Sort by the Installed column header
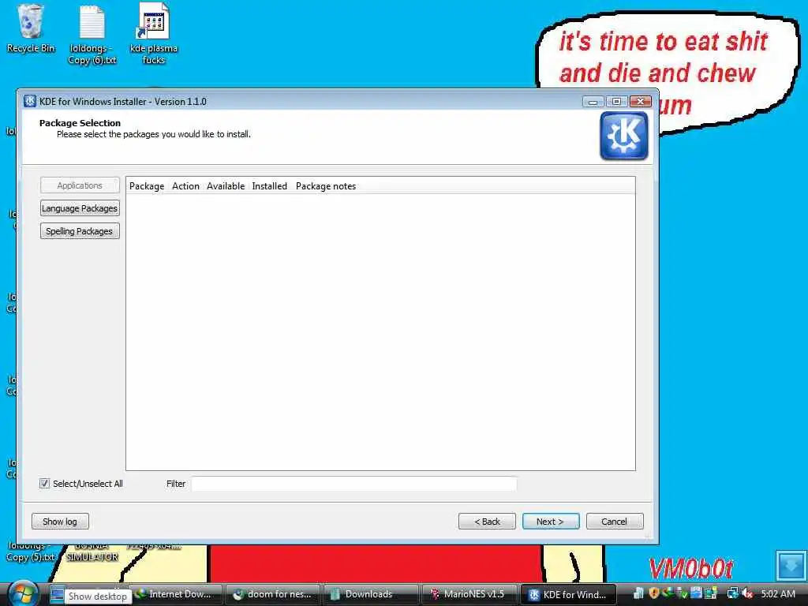Image resolution: width=808 pixels, height=606 pixels. [270, 186]
